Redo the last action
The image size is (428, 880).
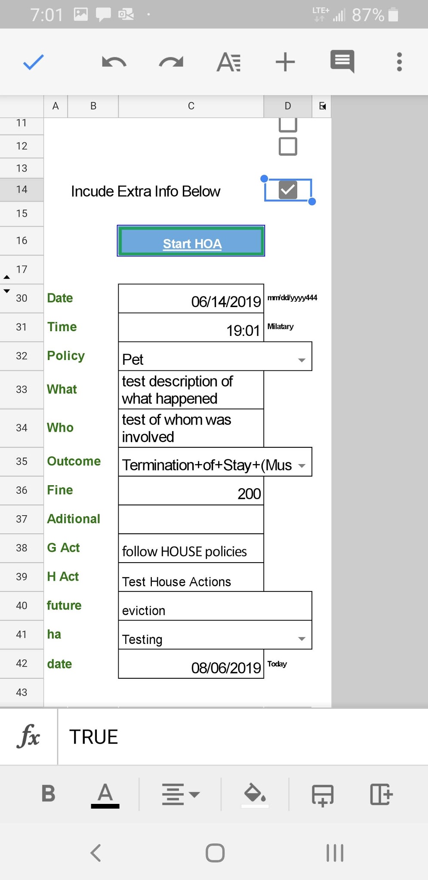(x=171, y=62)
